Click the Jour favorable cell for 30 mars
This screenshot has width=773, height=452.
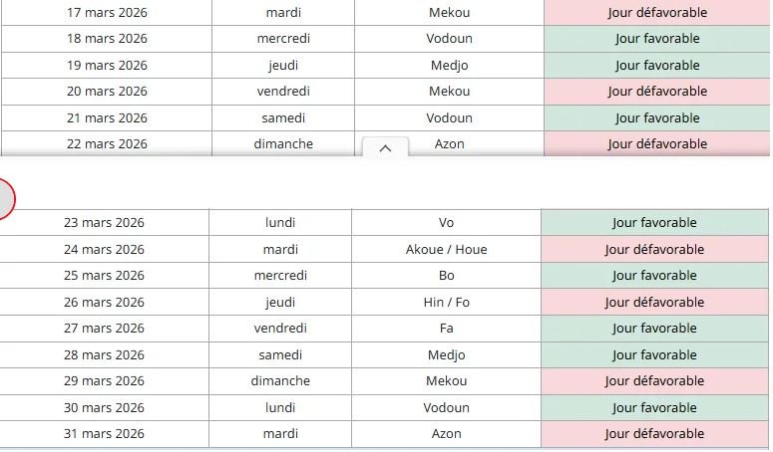[654, 408]
